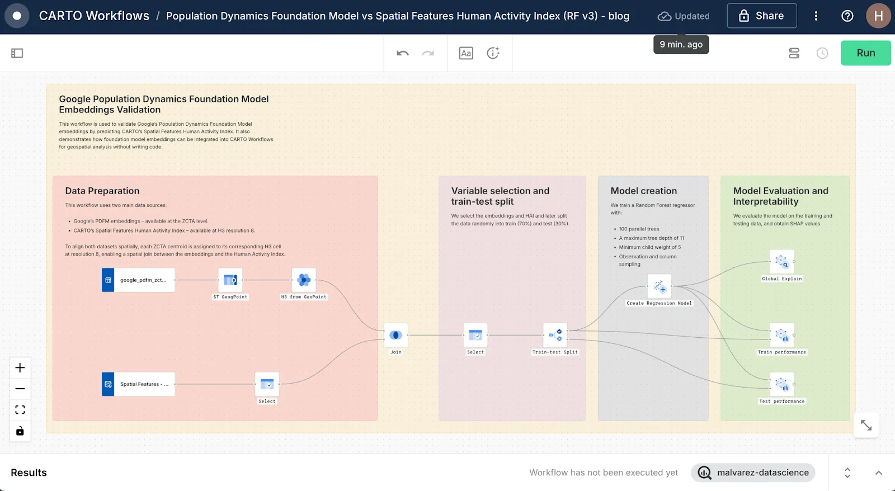The height and width of the screenshot is (491, 895).
Task: Click the green Run button
Action: [865, 53]
